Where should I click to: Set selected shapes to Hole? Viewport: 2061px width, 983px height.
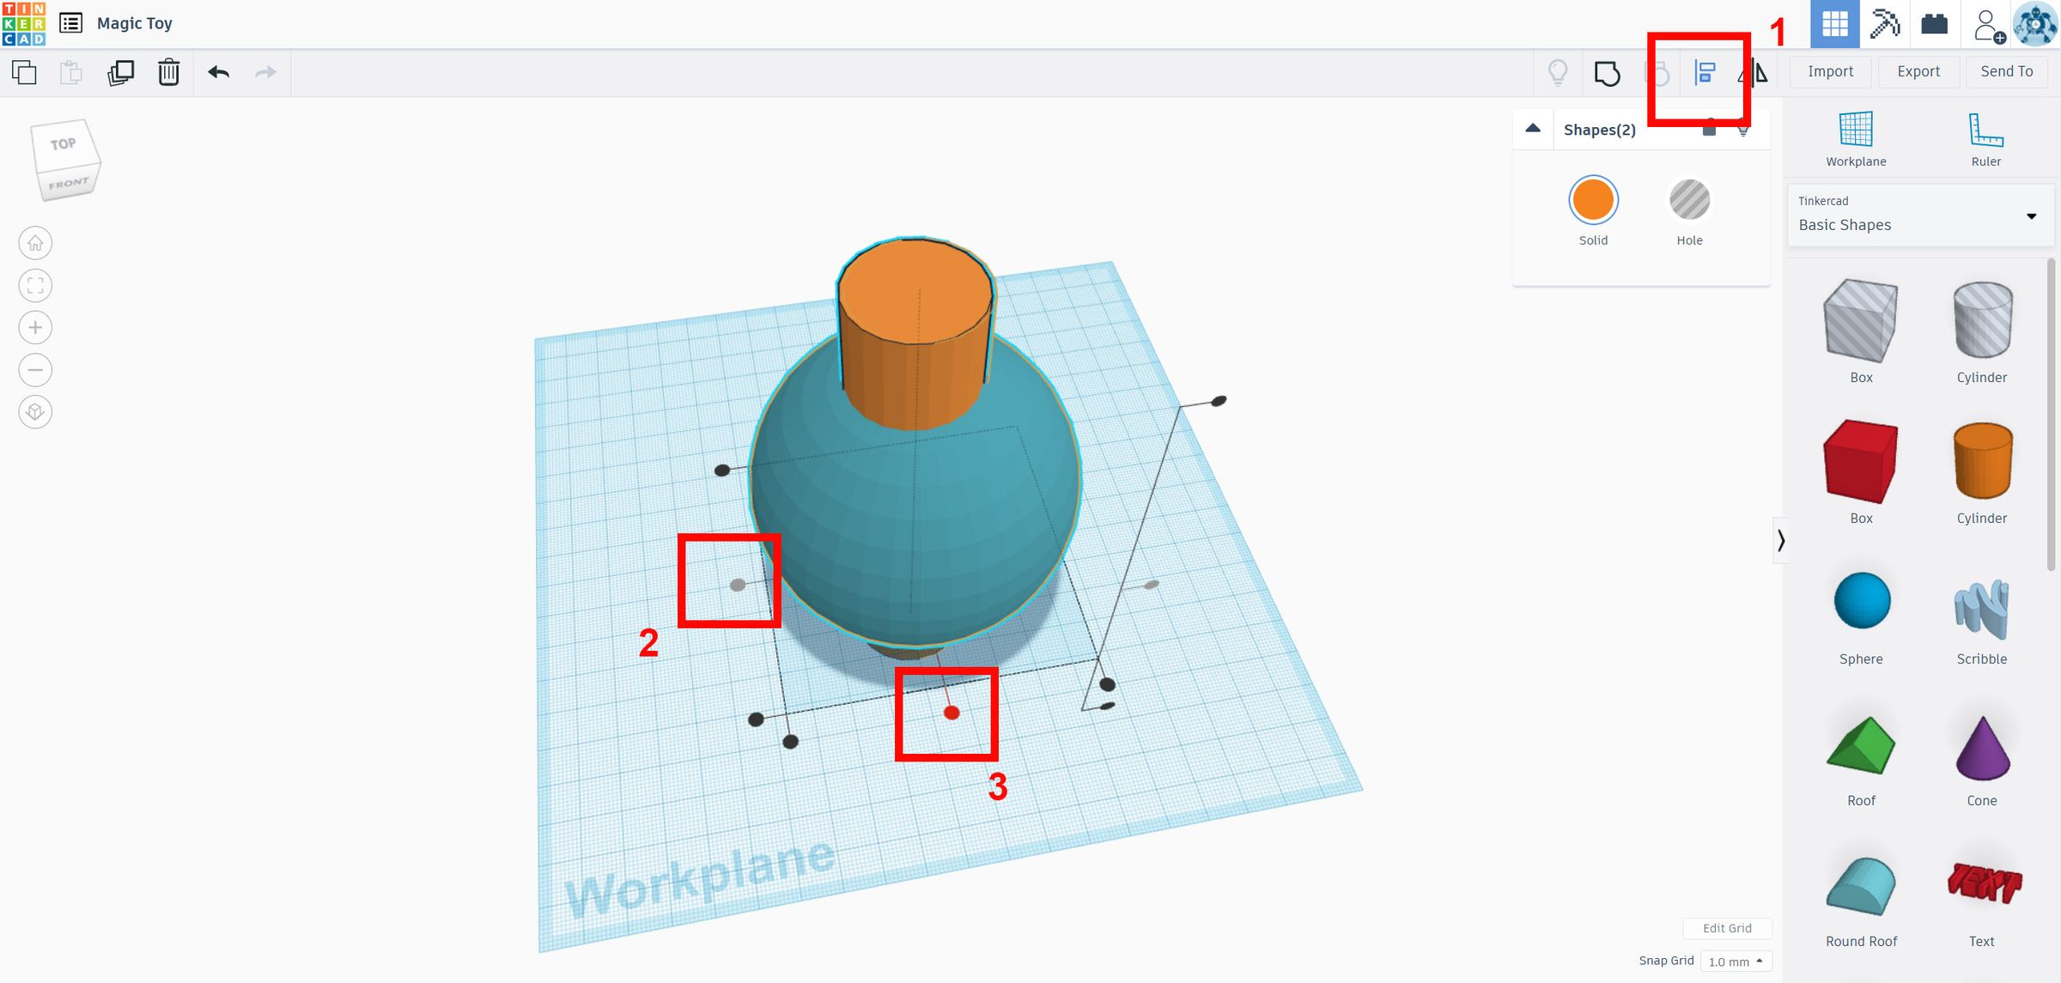(x=1689, y=201)
